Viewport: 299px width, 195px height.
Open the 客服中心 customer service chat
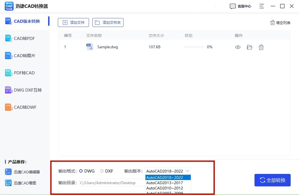pyautogui.click(x=241, y=6)
